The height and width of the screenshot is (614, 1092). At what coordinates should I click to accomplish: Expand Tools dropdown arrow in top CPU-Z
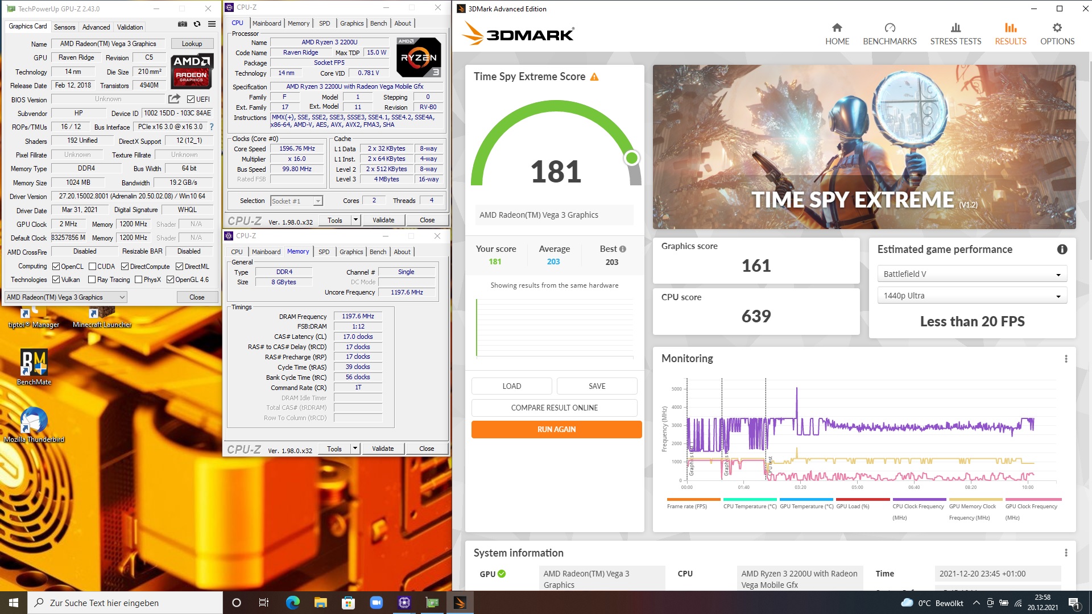(x=355, y=220)
